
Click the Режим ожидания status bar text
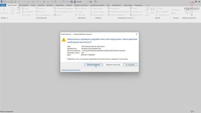[7, 111]
